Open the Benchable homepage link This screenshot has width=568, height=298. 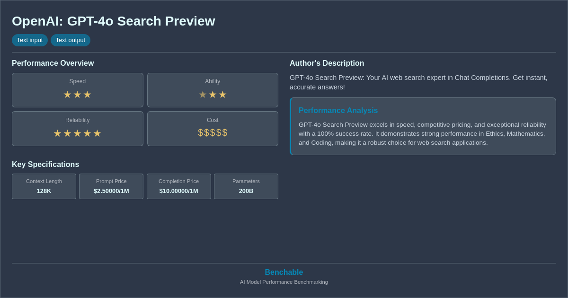coord(284,272)
